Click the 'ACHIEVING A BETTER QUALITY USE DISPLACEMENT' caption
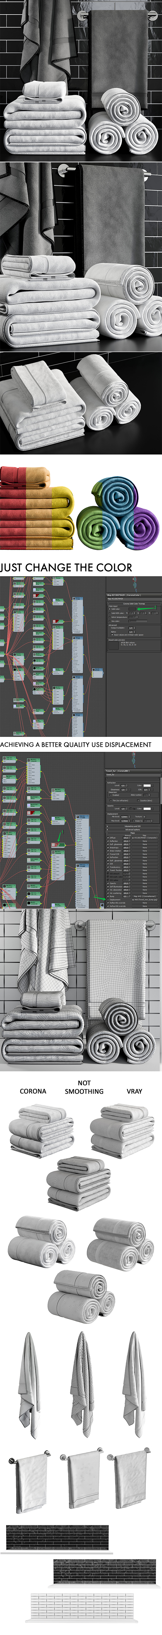The height and width of the screenshot is (1635, 162). pos(76,745)
